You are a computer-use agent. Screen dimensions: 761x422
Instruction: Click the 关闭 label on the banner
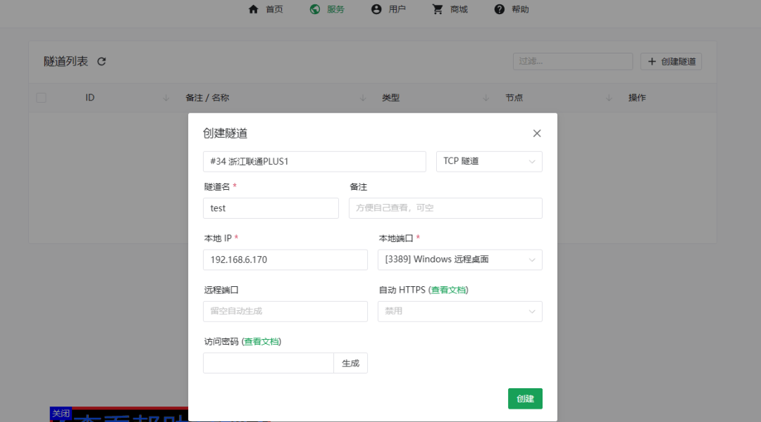click(x=61, y=414)
